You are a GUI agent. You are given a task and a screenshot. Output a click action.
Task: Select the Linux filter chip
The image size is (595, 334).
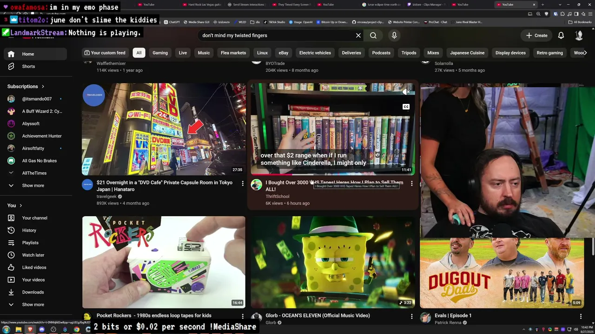pos(262,53)
